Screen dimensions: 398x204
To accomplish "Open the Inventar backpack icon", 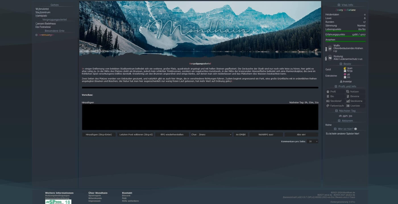I will [341, 81].
